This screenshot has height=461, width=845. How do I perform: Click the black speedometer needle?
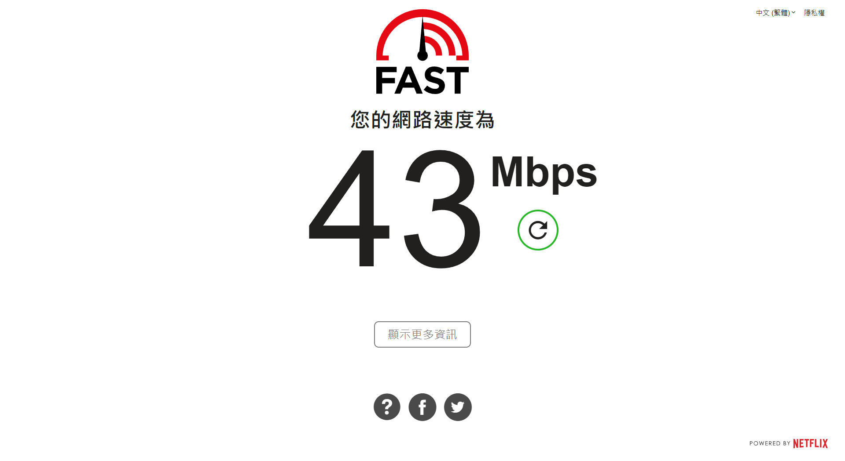pyautogui.click(x=422, y=39)
